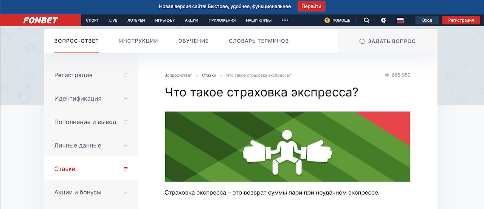
Task: Expand the Регистрация section list icon
Action: coord(126,75)
